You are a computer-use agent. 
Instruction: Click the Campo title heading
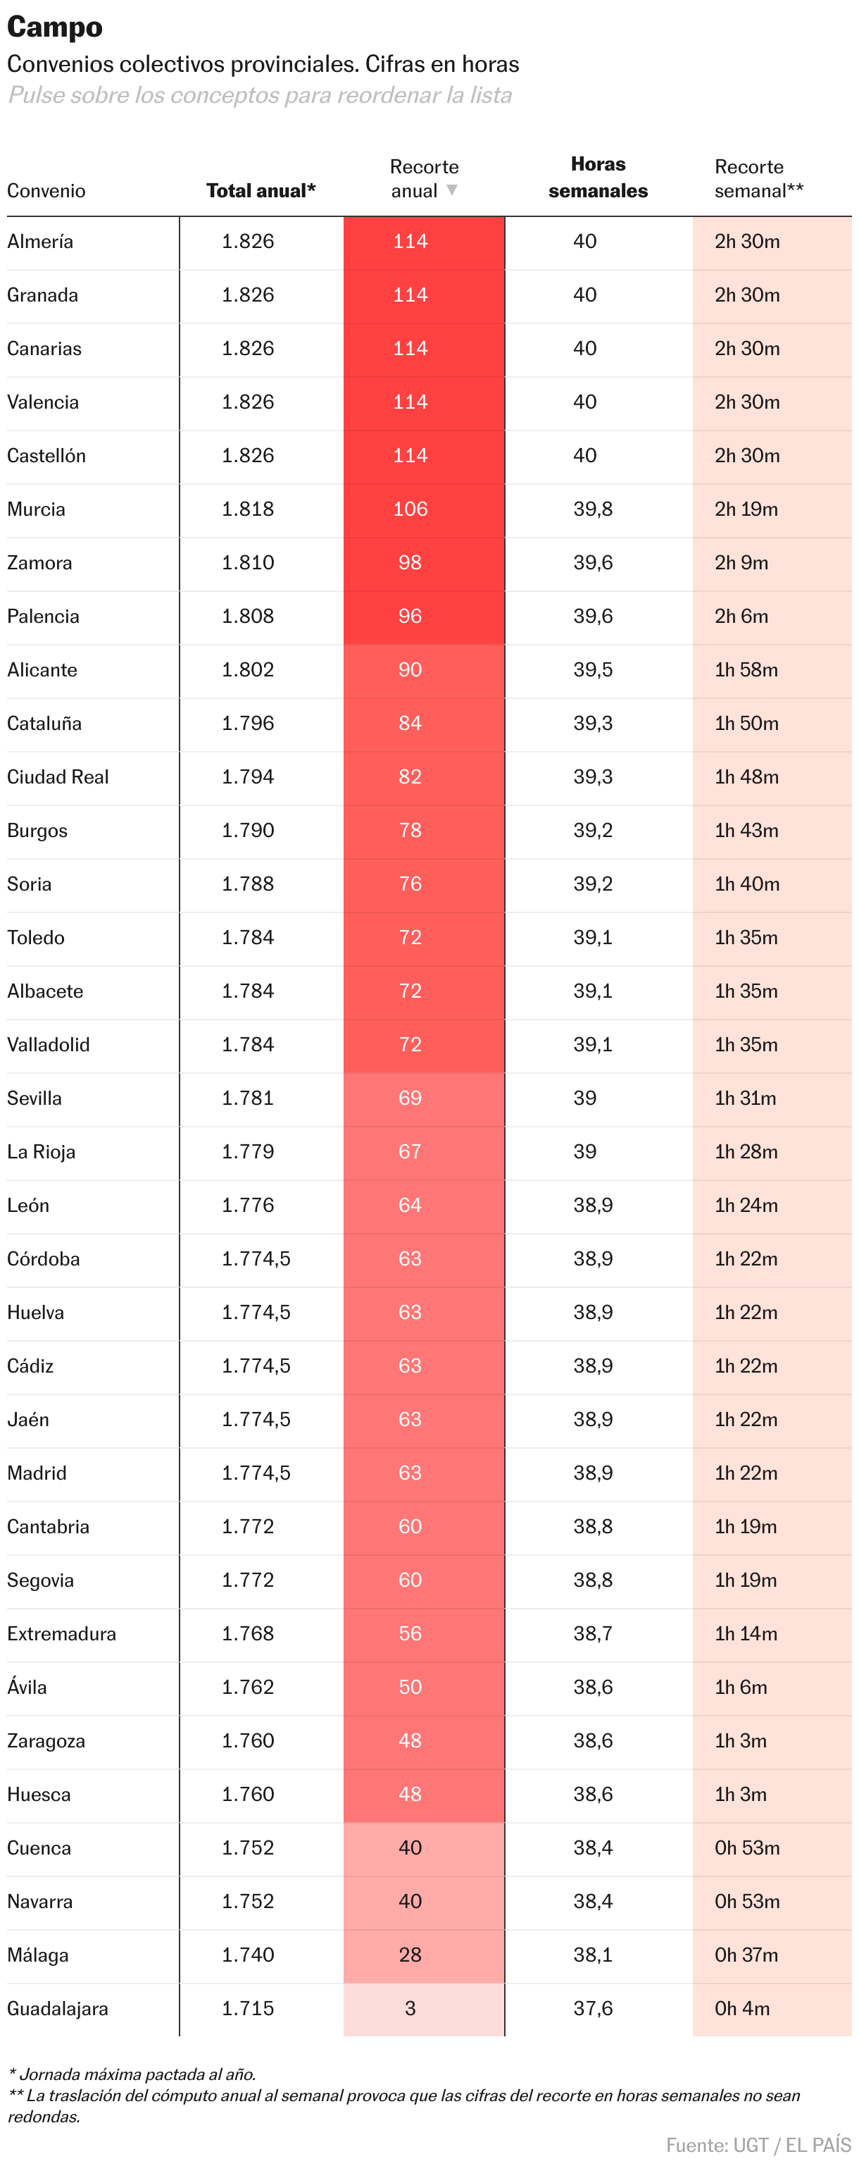pos(55,27)
